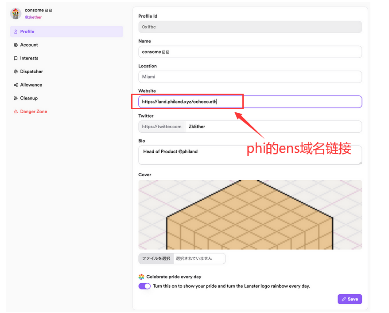Screen dimensions: 389x313
Task: Toggle off the pride every day switch
Action: pos(144,286)
